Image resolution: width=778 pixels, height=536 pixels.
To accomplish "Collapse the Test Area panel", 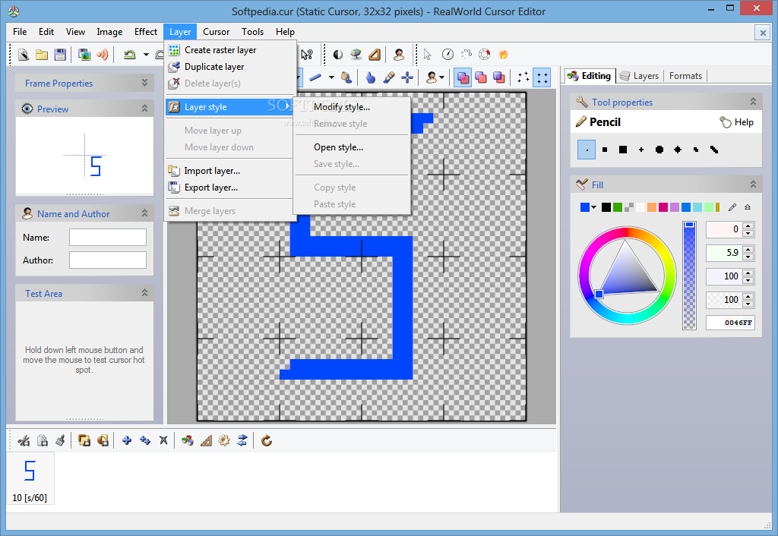I will (x=144, y=293).
